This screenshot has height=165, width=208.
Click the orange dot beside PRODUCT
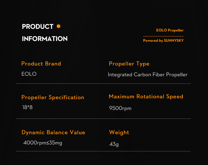[59, 26]
